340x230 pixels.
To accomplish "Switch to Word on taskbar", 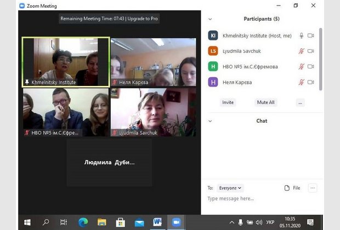I will pyautogui.click(x=157, y=222).
